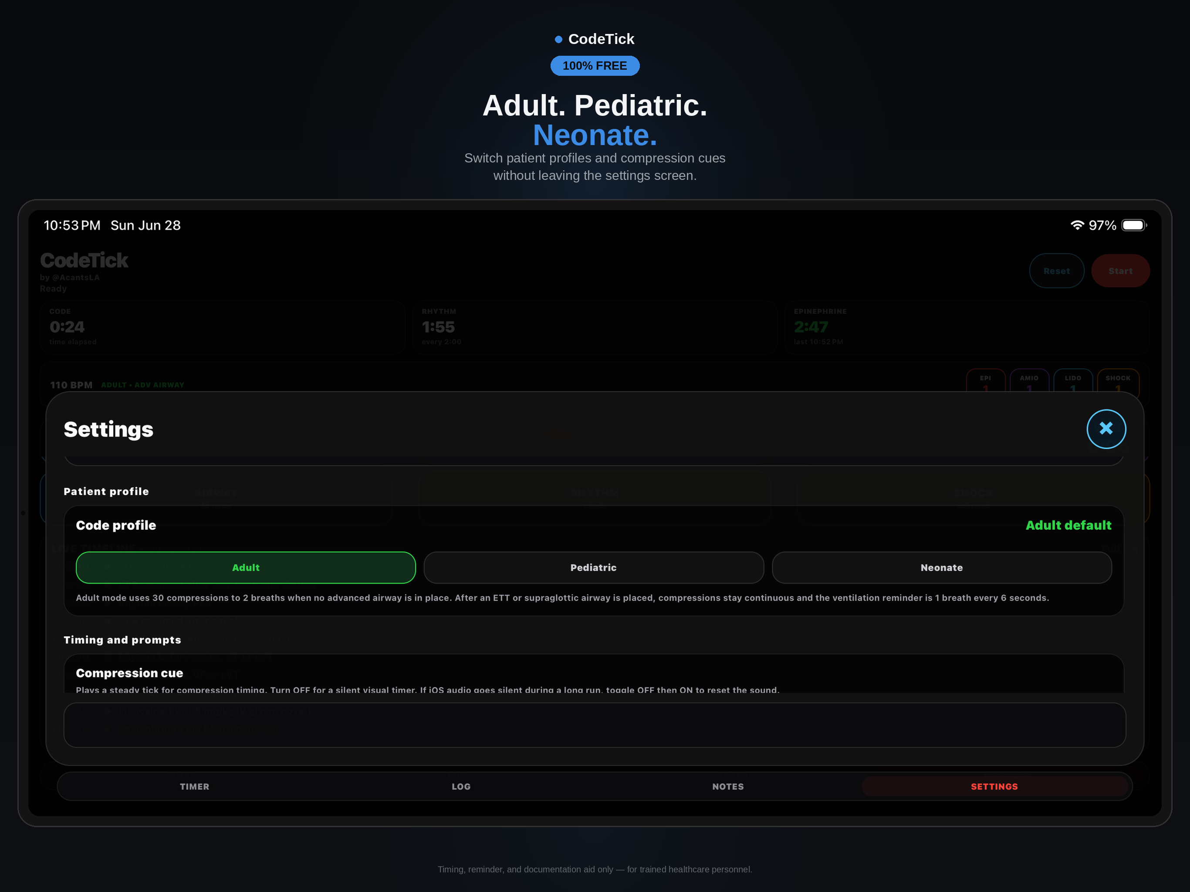
Task: Select the Pediatric code profile
Action: point(593,568)
